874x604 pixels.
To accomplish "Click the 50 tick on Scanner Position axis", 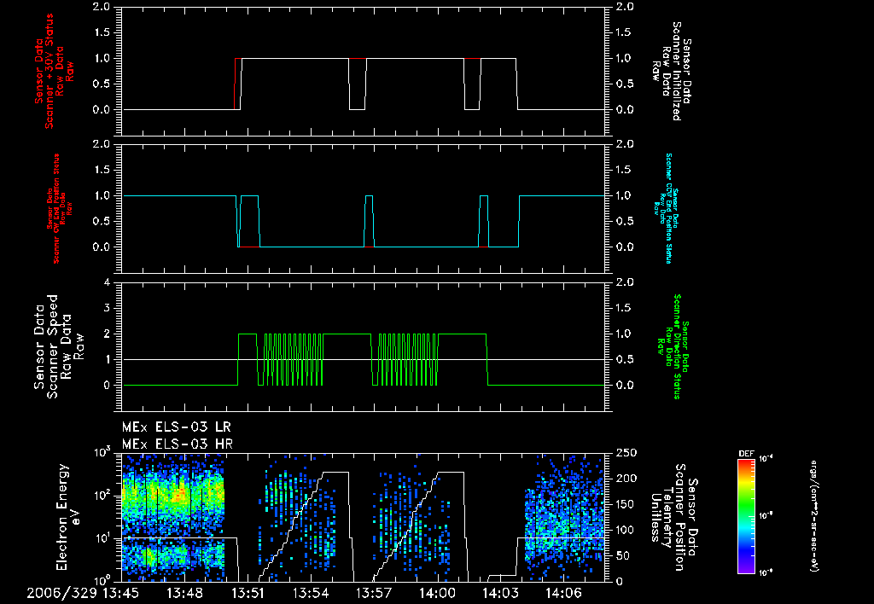I will click(621, 555).
